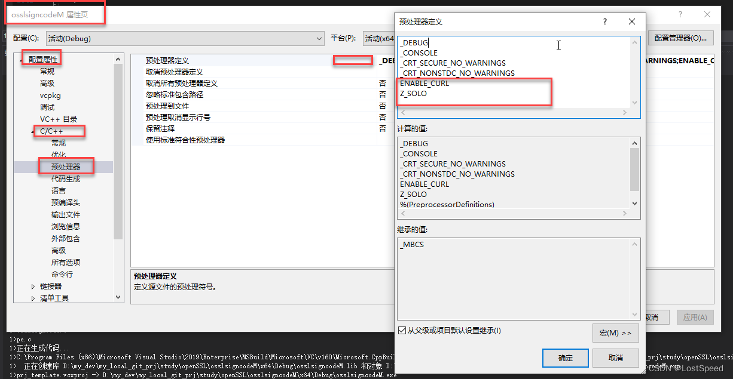Select the 语言 tree item

click(59, 191)
